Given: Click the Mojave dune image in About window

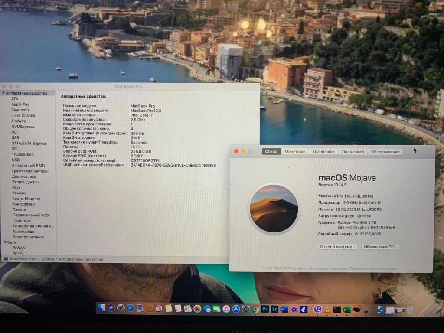Looking at the screenshot, I should coord(274,209).
